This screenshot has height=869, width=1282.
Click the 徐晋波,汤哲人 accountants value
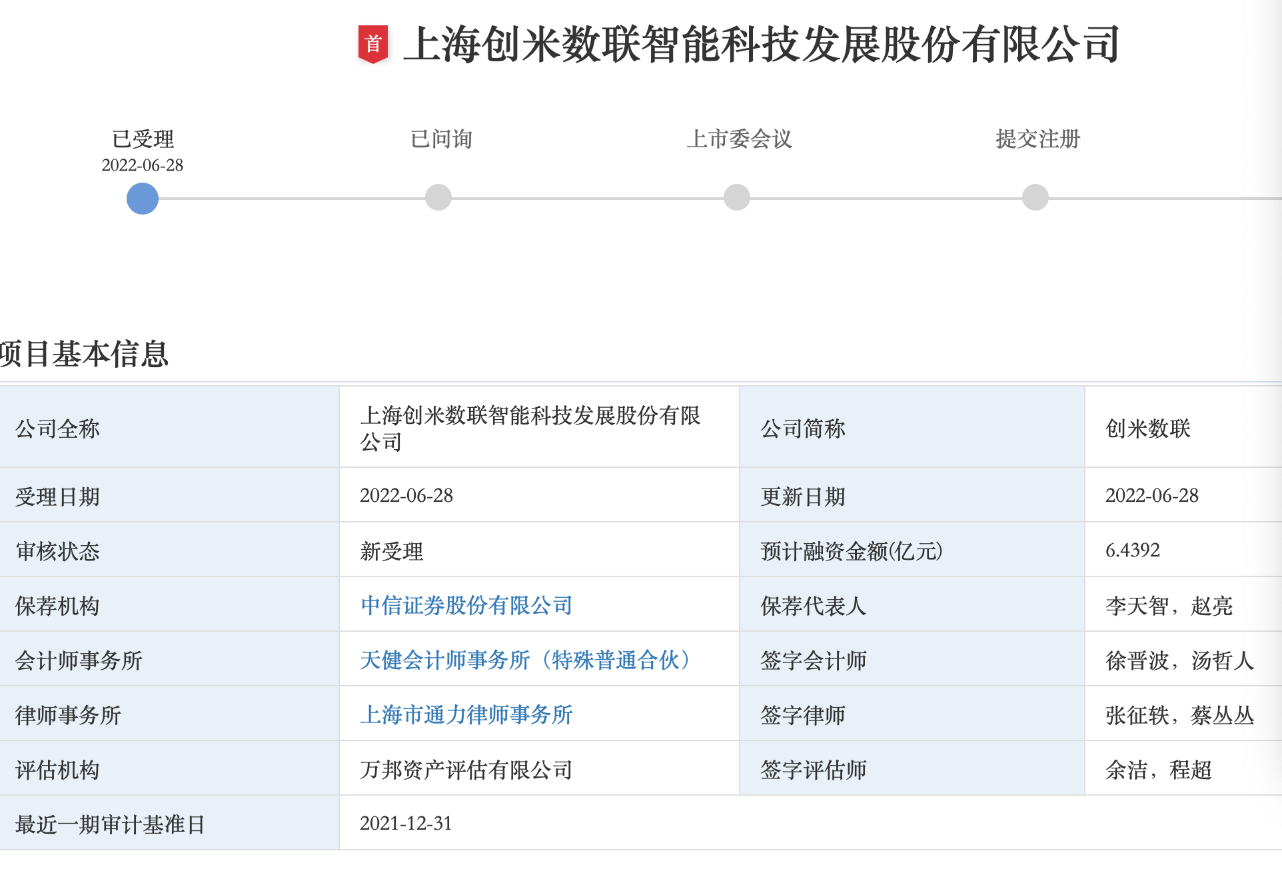(1180, 660)
